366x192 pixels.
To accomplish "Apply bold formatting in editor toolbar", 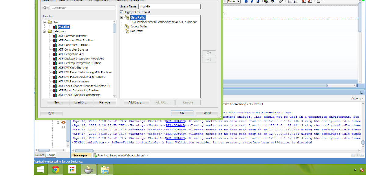I will click(x=246, y=2).
